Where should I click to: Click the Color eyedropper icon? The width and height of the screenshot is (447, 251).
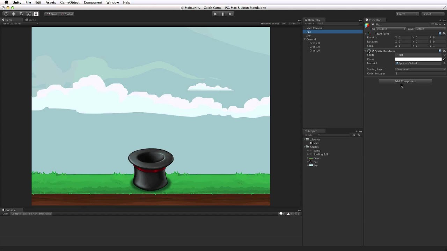444,59
